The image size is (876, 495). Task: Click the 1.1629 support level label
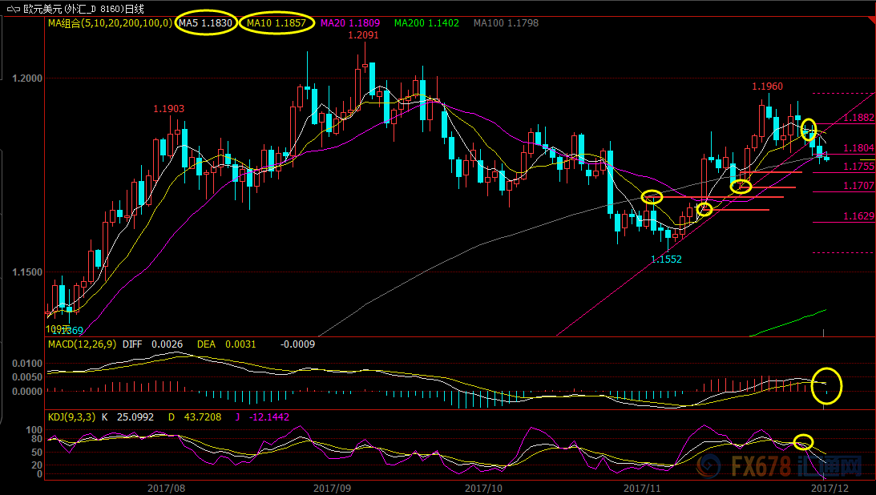tap(858, 216)
